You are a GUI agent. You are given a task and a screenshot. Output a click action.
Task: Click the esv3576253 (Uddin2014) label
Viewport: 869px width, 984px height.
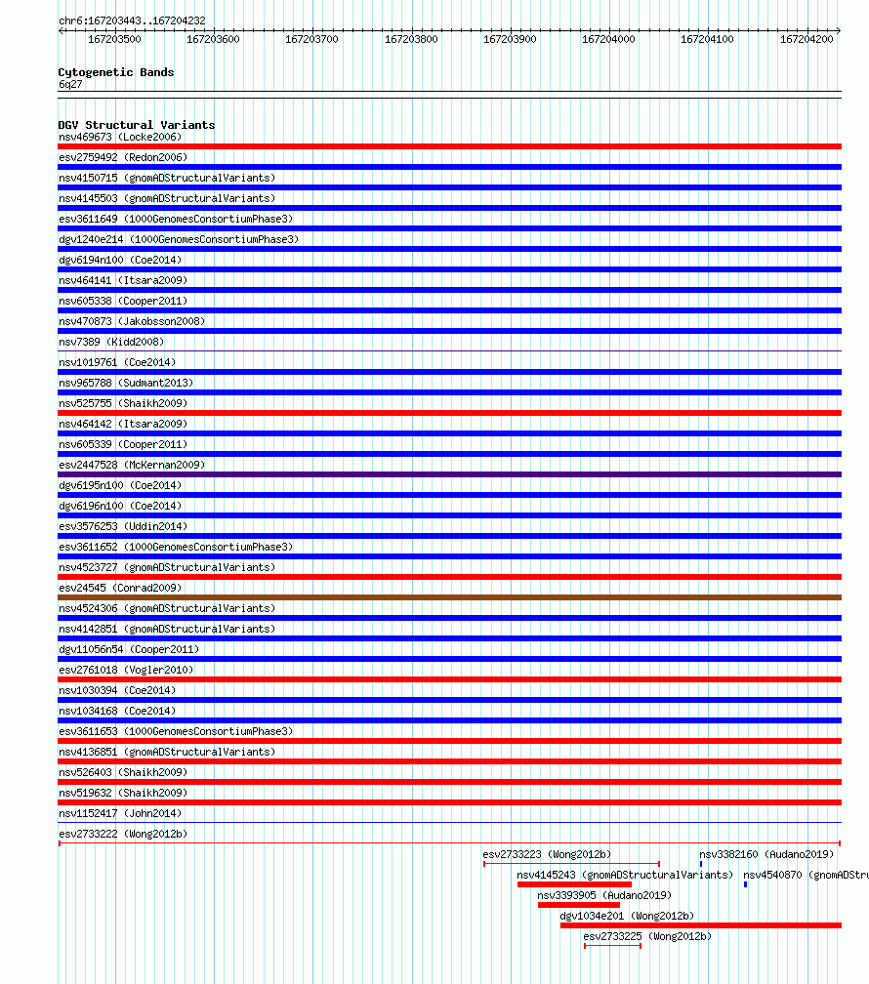tap(123, 526)
